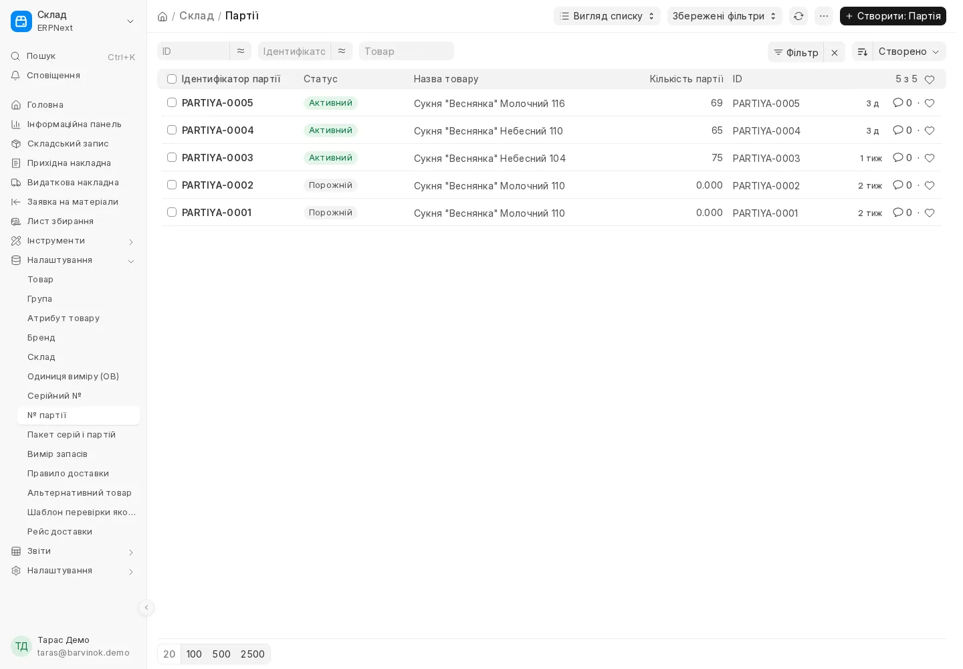The image size is (963, 669).
Task: Open comments for PARTIYA-0002
Action: coord(902,185)
